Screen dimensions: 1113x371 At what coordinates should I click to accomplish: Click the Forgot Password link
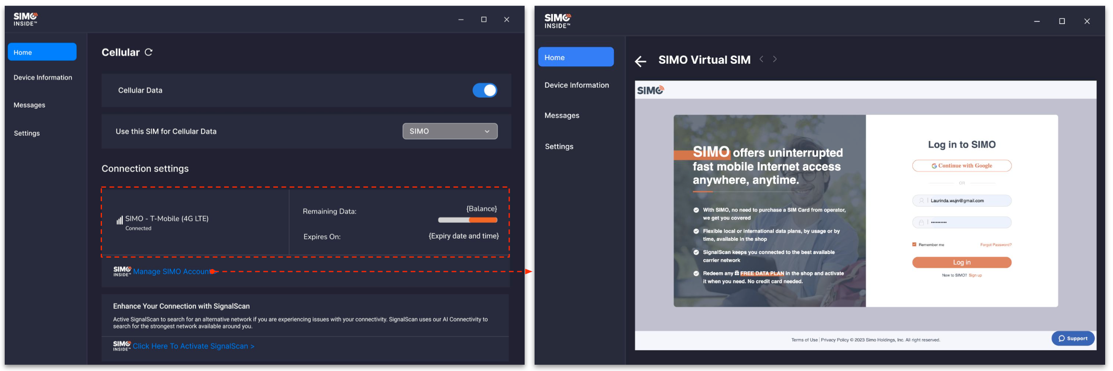(x=996, y=245)
